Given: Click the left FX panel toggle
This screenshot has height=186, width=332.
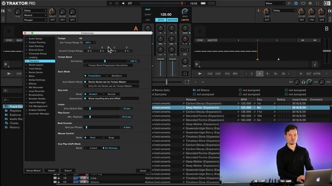Looking at the screenshot, I should 3,11.
